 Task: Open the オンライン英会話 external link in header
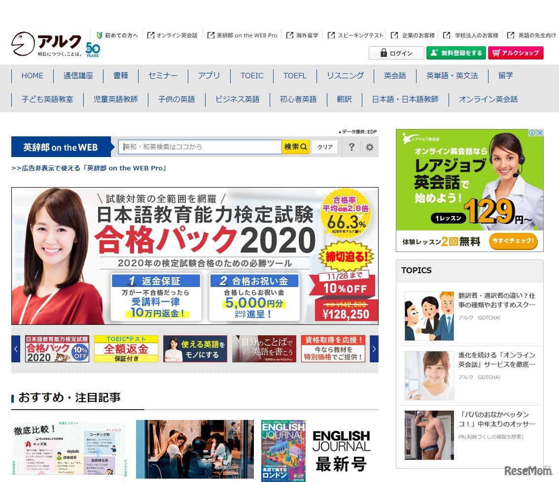pyautogui.click(x=173, y=35)
